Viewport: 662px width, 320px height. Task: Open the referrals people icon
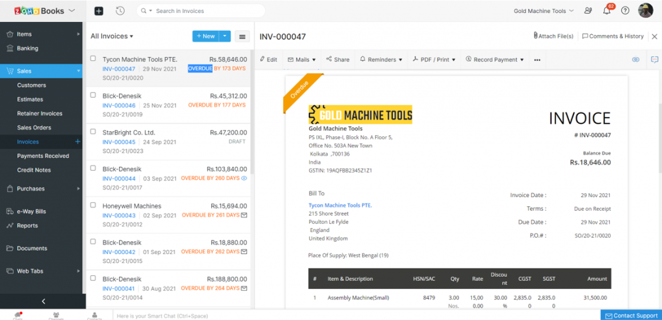(x=588, y=11)
